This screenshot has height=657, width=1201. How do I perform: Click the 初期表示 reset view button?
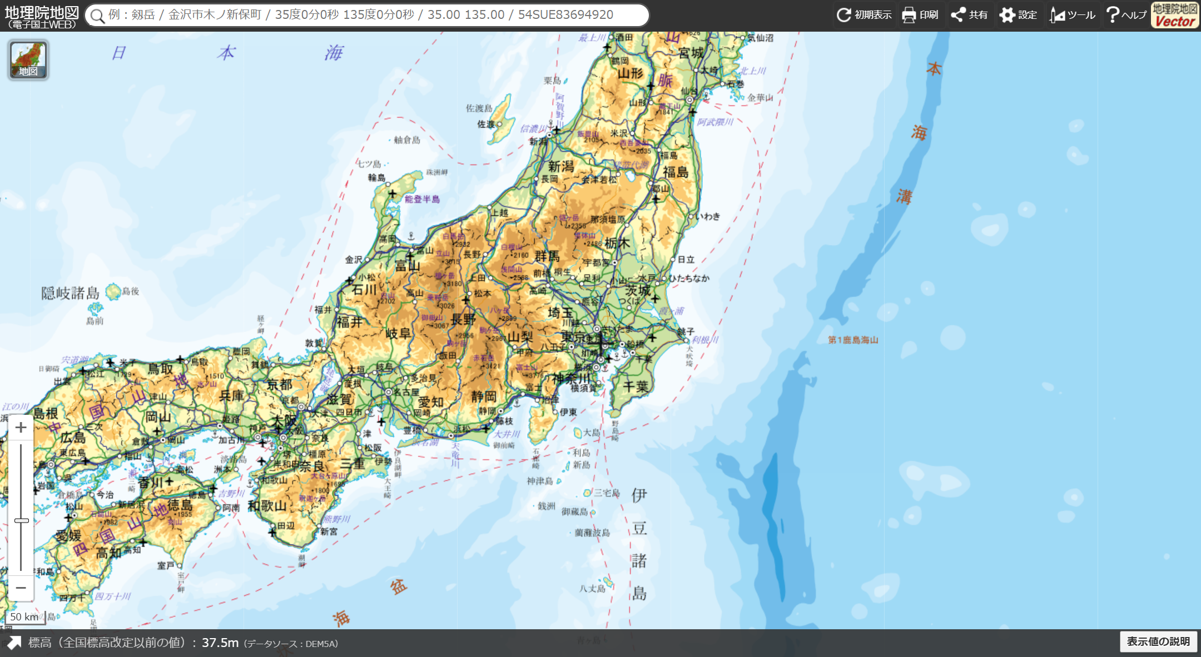pos(865,15)
